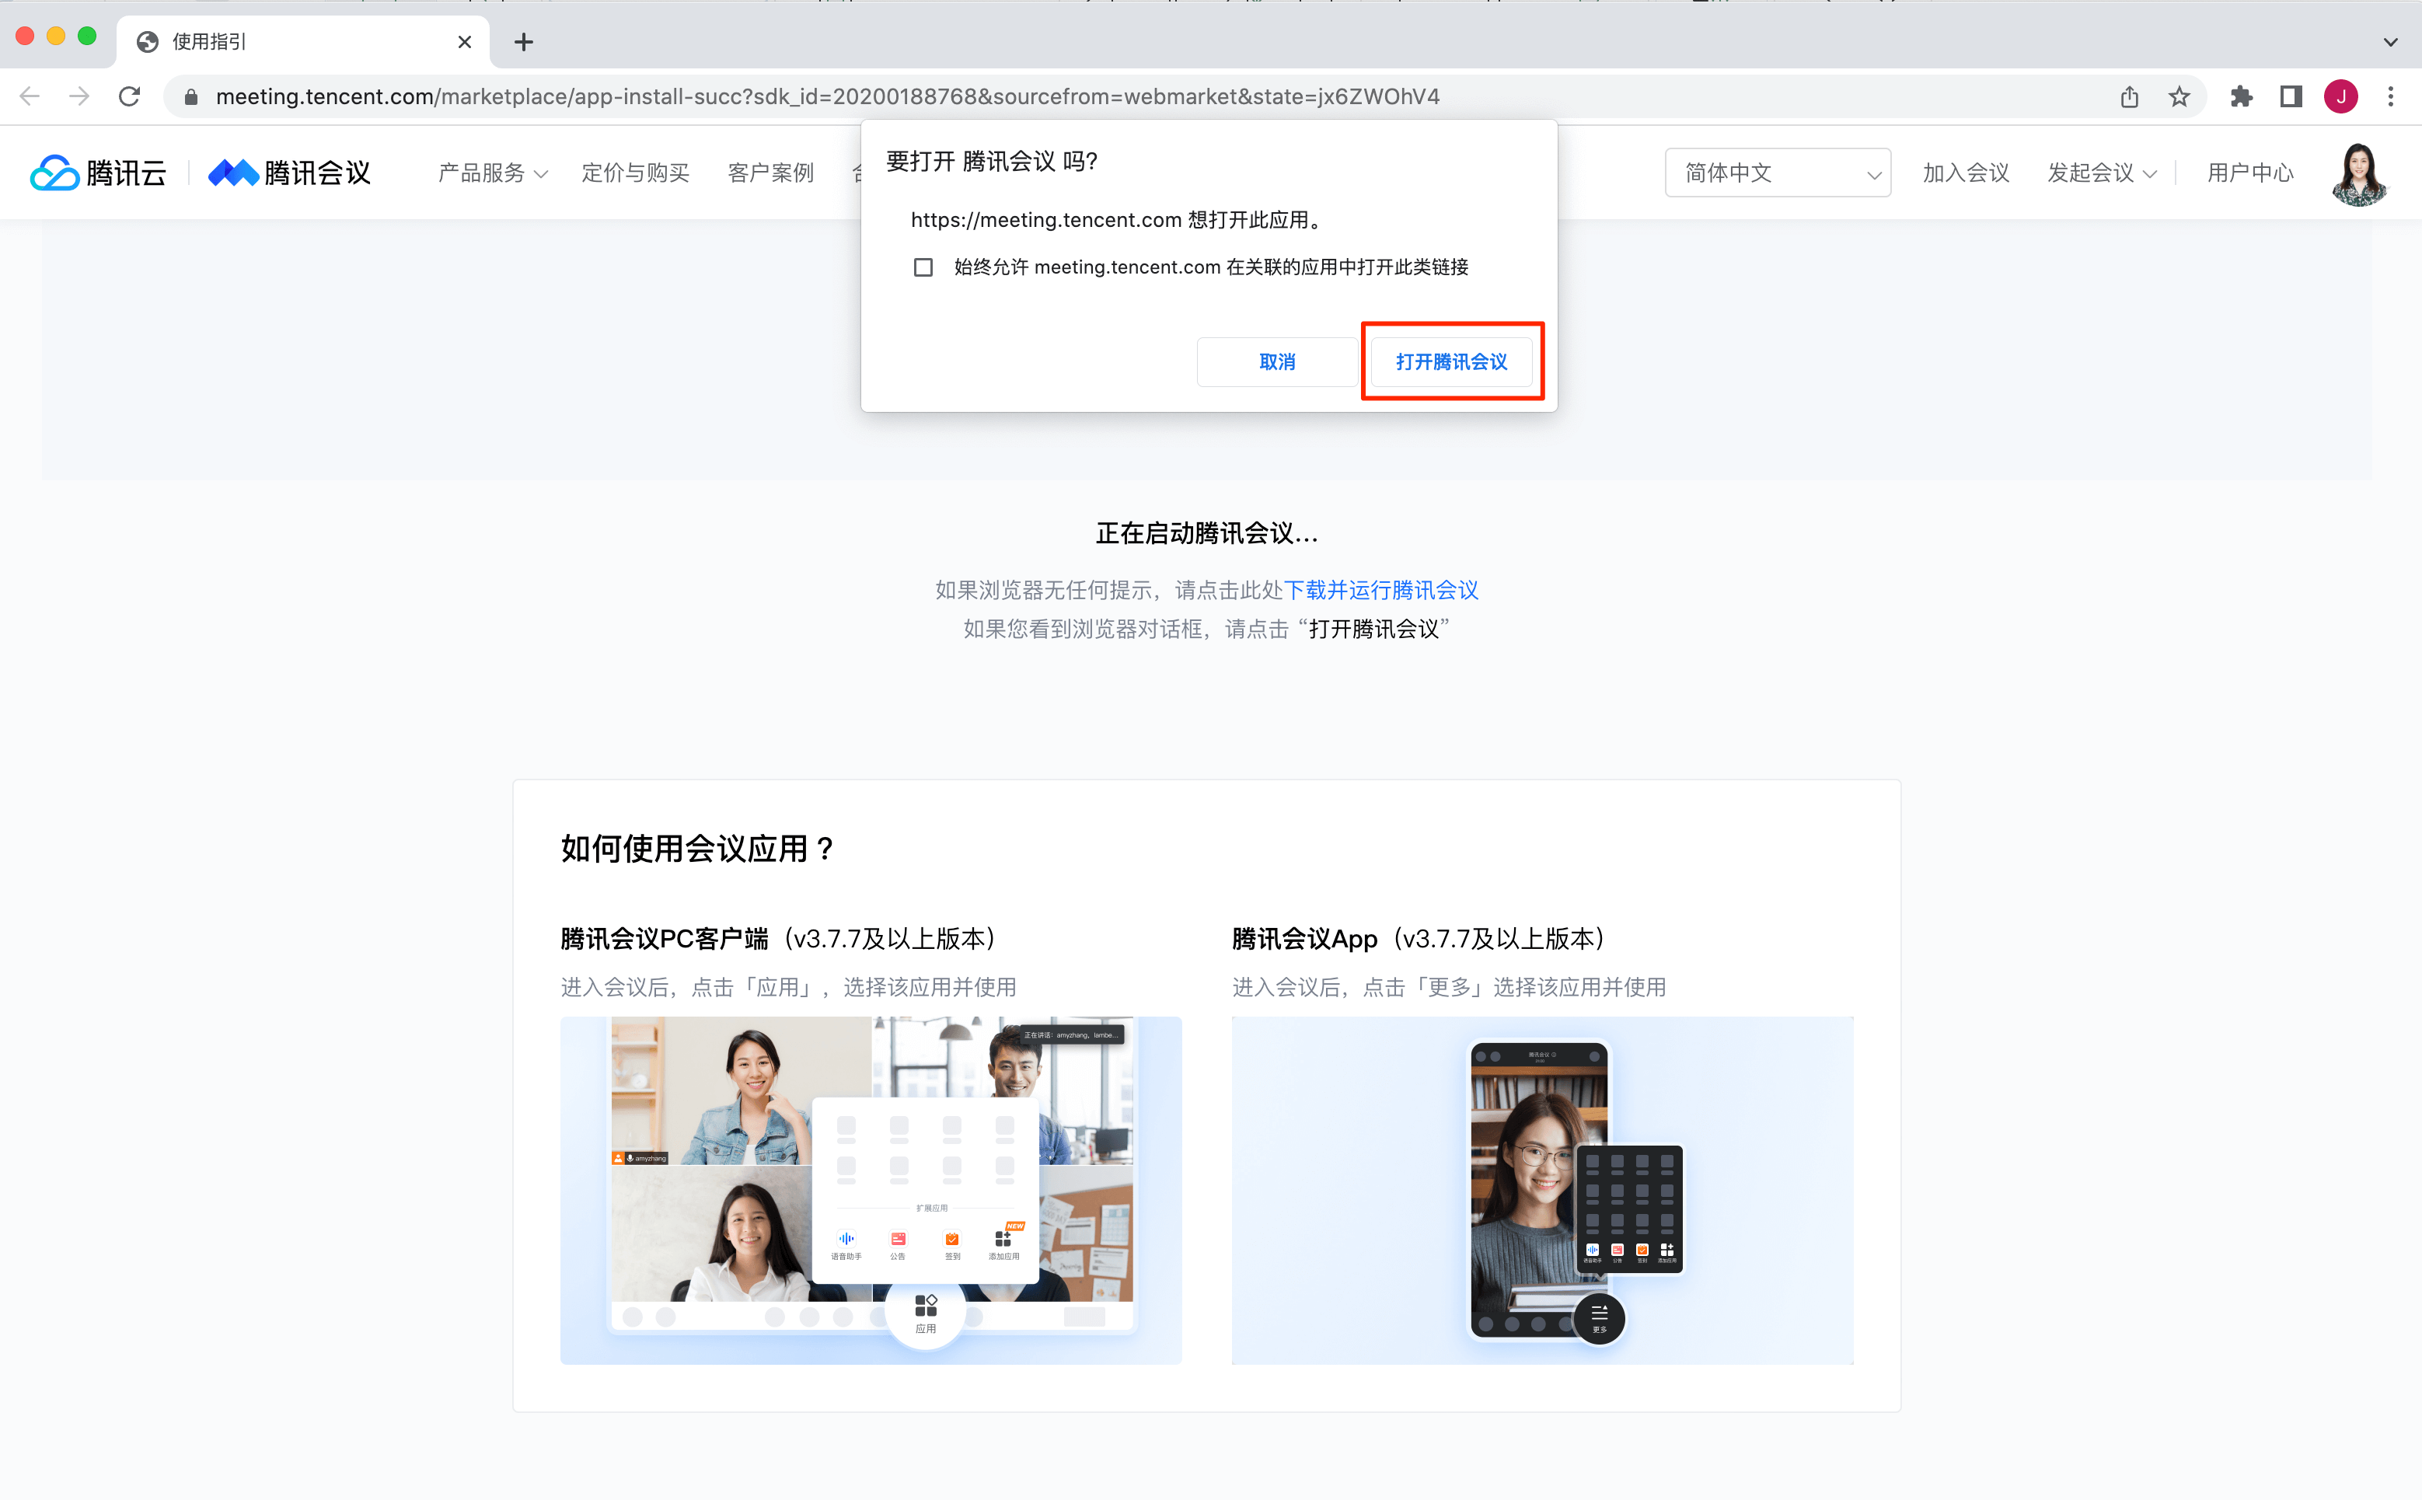The height and width of the screenshot is (1500, 2422).
Task: Click the lock icon in address bar
Action: [x=191, y=96]
